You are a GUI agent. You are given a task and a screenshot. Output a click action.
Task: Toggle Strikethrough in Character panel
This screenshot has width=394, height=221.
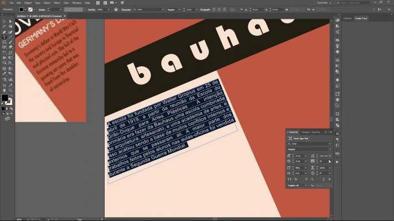point(329,180)
